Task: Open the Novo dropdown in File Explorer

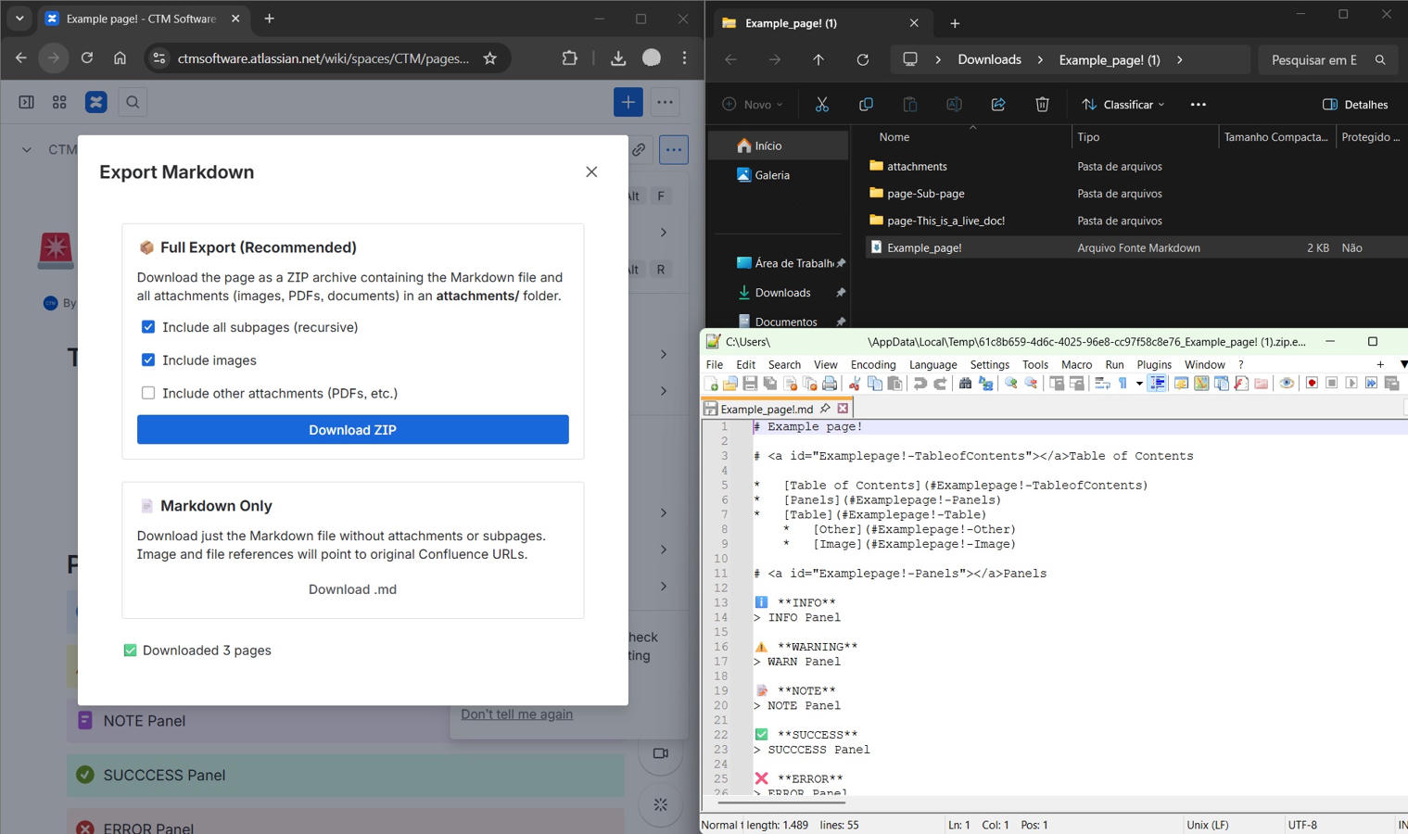Action: click(753, 105)
